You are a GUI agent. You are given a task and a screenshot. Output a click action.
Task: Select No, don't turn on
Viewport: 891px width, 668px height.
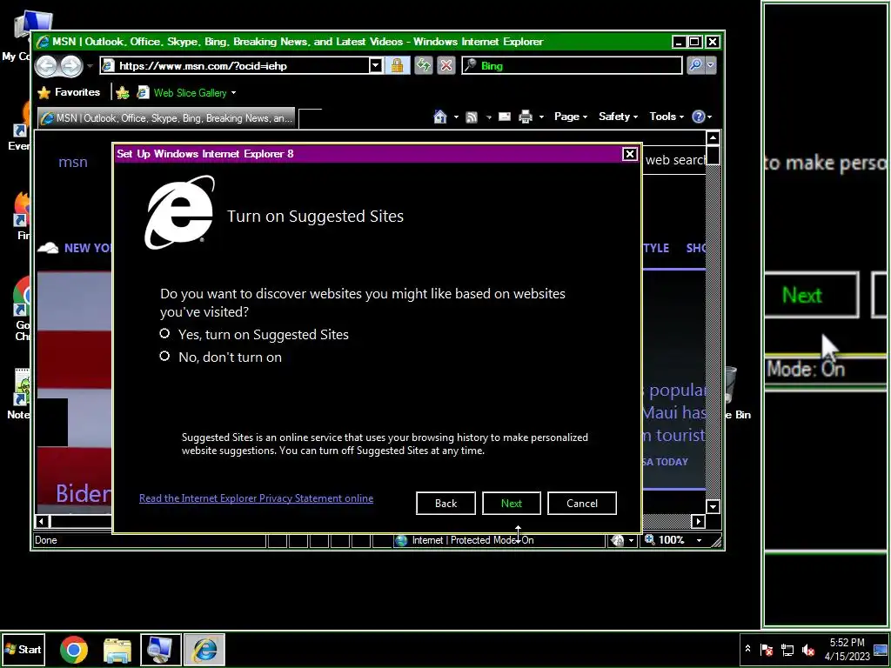[220, 357]
